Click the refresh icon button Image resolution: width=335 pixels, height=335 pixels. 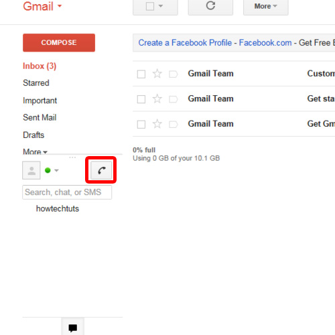210,6
